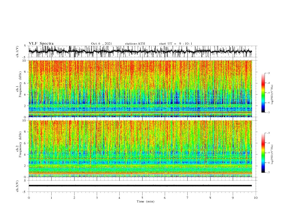Click the "-7" label on ch.2 colorbar

point(268,173)
